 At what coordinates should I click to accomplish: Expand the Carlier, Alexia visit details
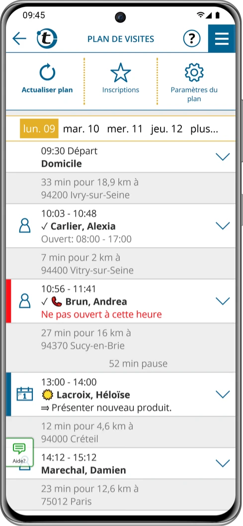(223, 226)
